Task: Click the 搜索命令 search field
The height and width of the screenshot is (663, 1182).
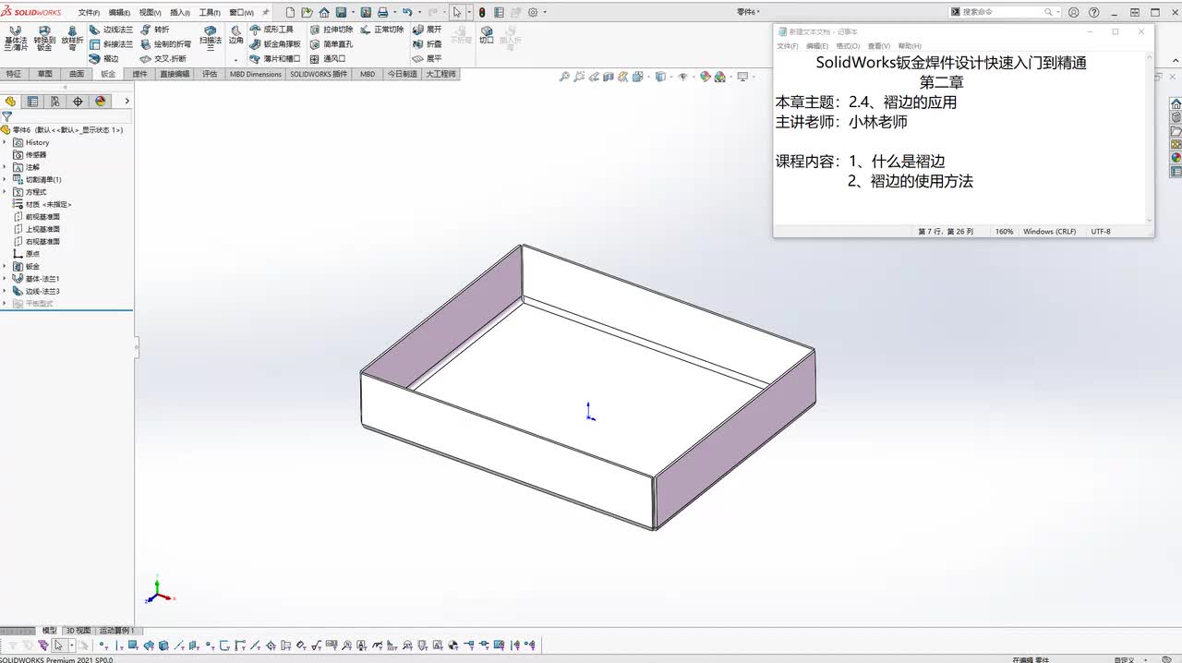Action: (x=1002, y=12)
